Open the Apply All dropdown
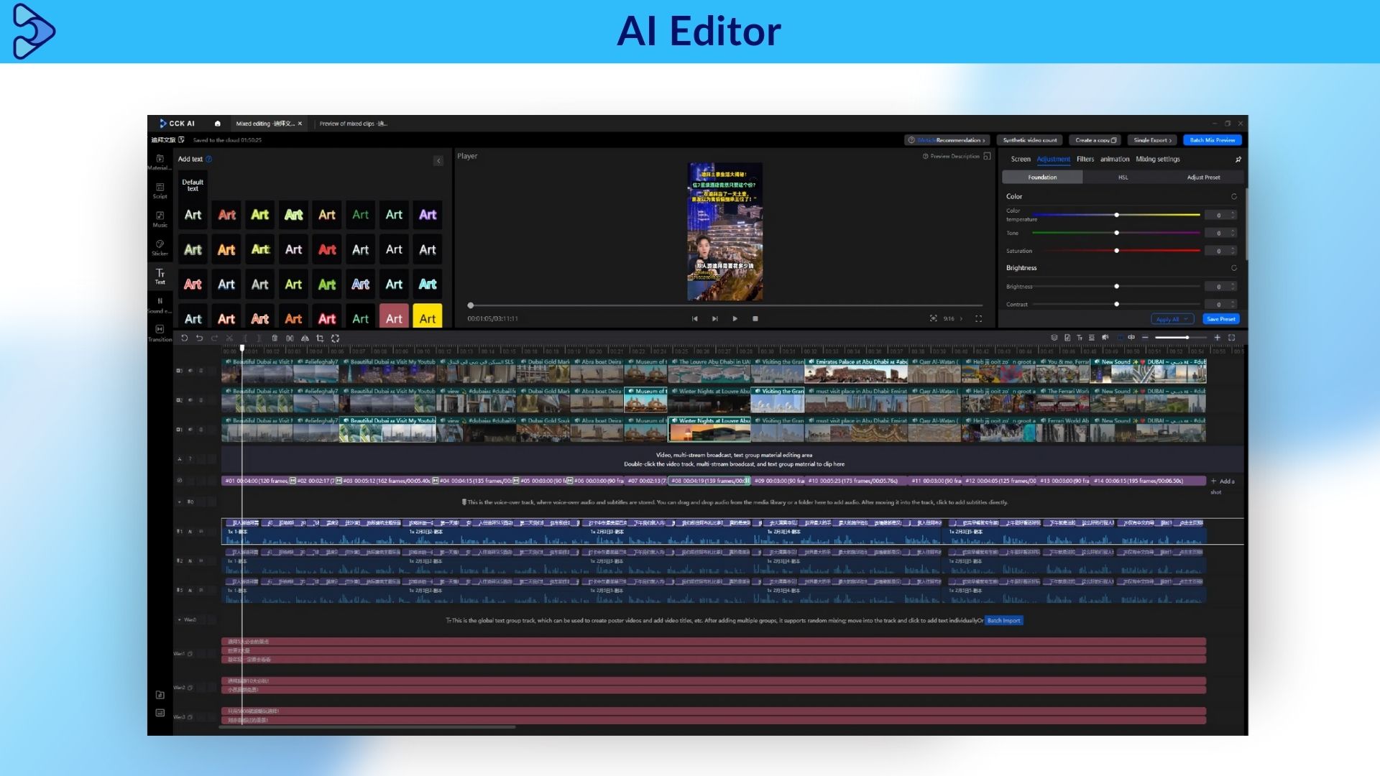Viewport: 1380px width, 776px height. click(1172, 319)
